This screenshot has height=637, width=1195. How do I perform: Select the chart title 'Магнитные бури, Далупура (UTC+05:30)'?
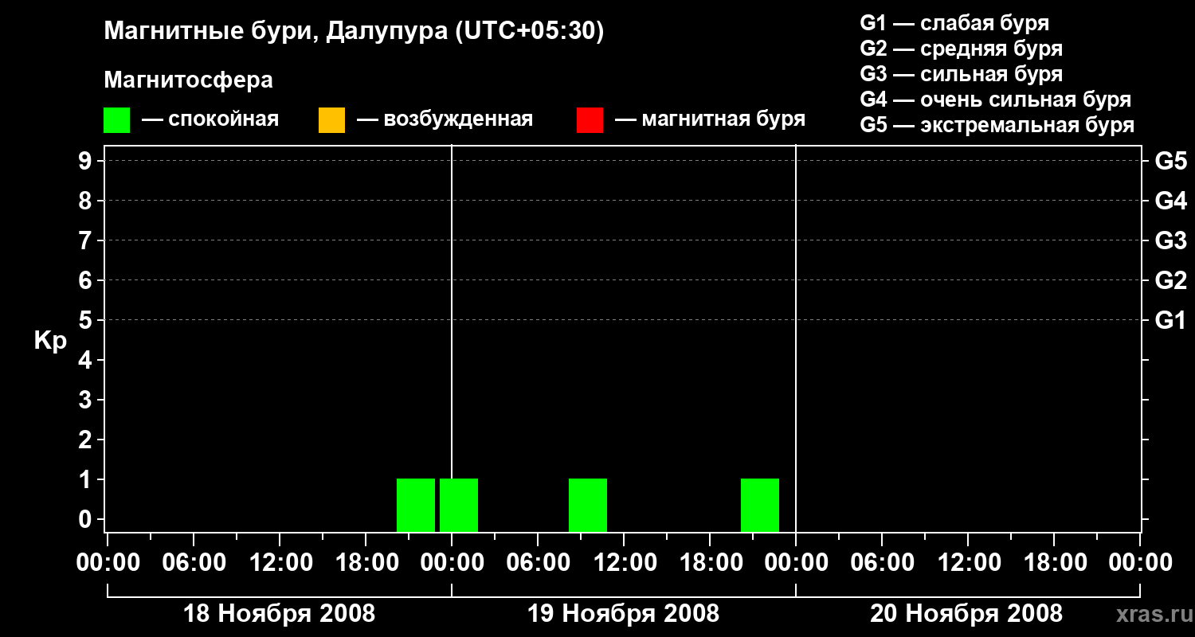click(355, 31)
